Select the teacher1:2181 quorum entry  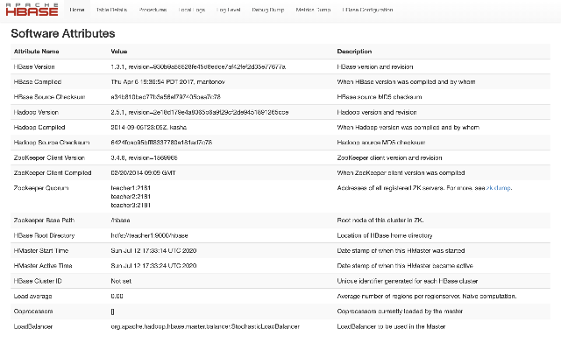pos(131,188)
